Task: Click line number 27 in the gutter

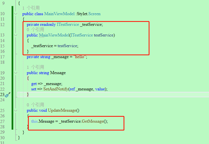Action: (x=3, y=122)
